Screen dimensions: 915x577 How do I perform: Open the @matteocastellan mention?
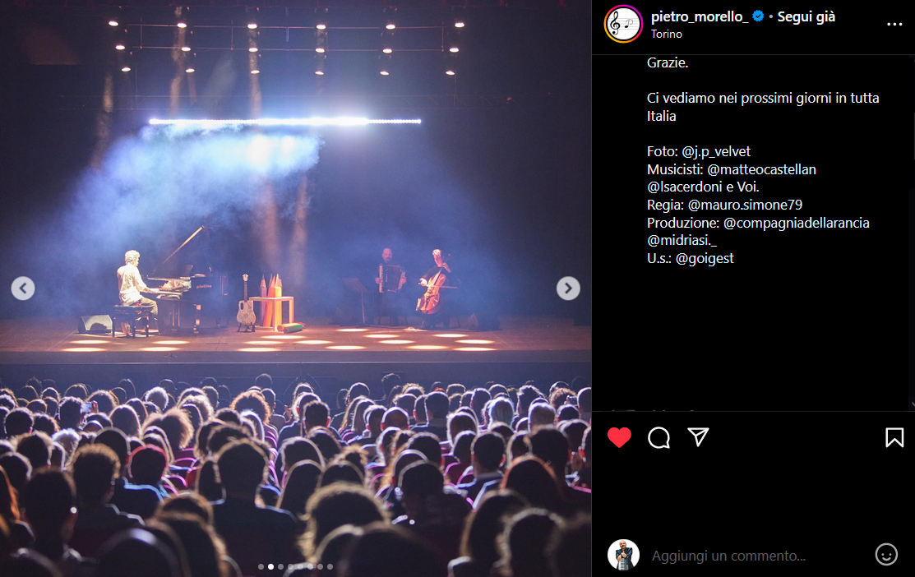761,170
